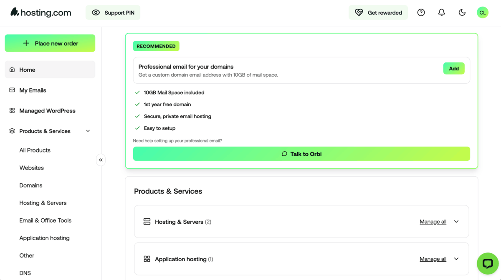Open Email & Office Tools submenu item
The height and width of the screenshot is (280, 501).
point(45,220)
